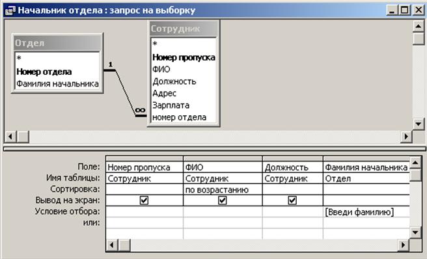This screenshot has width=427, height=259.
Task: Click the Отдел table title bar
Action: 57,43
